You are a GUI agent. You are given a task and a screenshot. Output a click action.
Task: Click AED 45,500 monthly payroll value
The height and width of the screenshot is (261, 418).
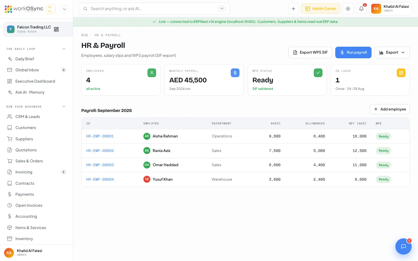coord(188,80)
